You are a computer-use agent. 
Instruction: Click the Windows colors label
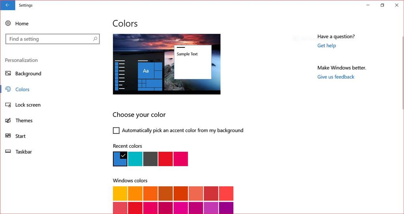coord(130,180)
